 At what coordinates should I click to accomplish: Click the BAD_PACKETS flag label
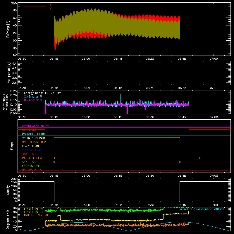click(x=32, y=170)
